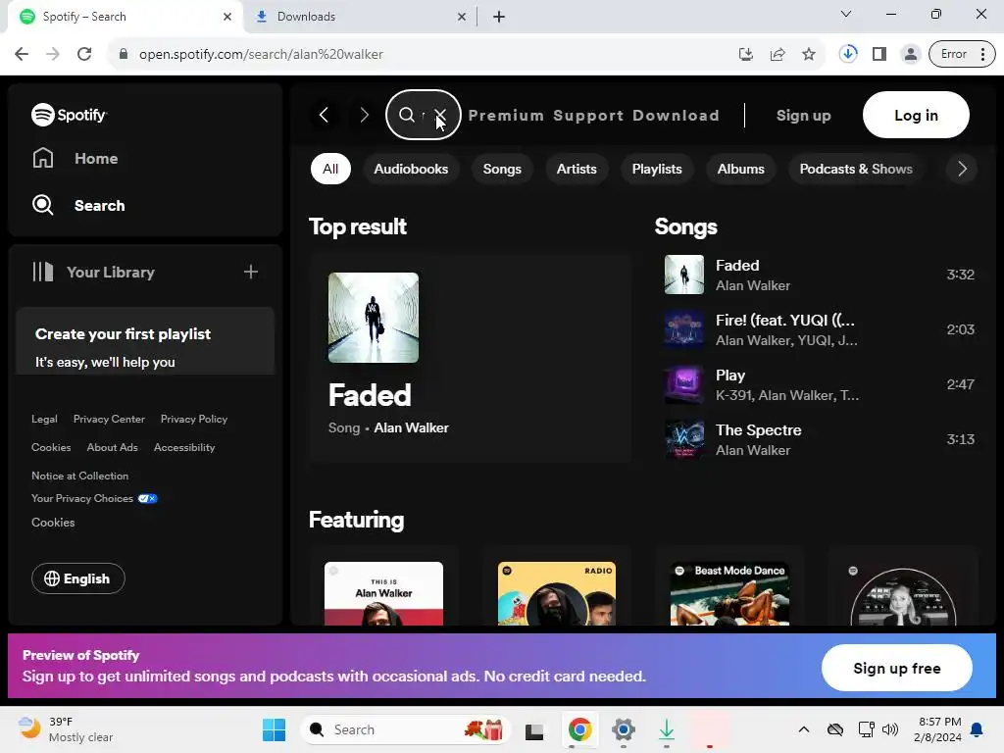This screenshot has width=1004, height=753.
Task: Select the Play song by K-391
Action: [819, 384]
